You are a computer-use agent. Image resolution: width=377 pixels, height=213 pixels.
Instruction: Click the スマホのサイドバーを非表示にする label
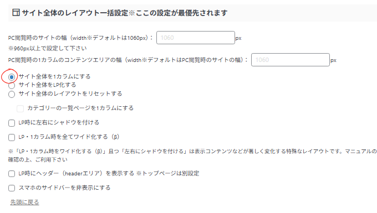pos(64,188)
